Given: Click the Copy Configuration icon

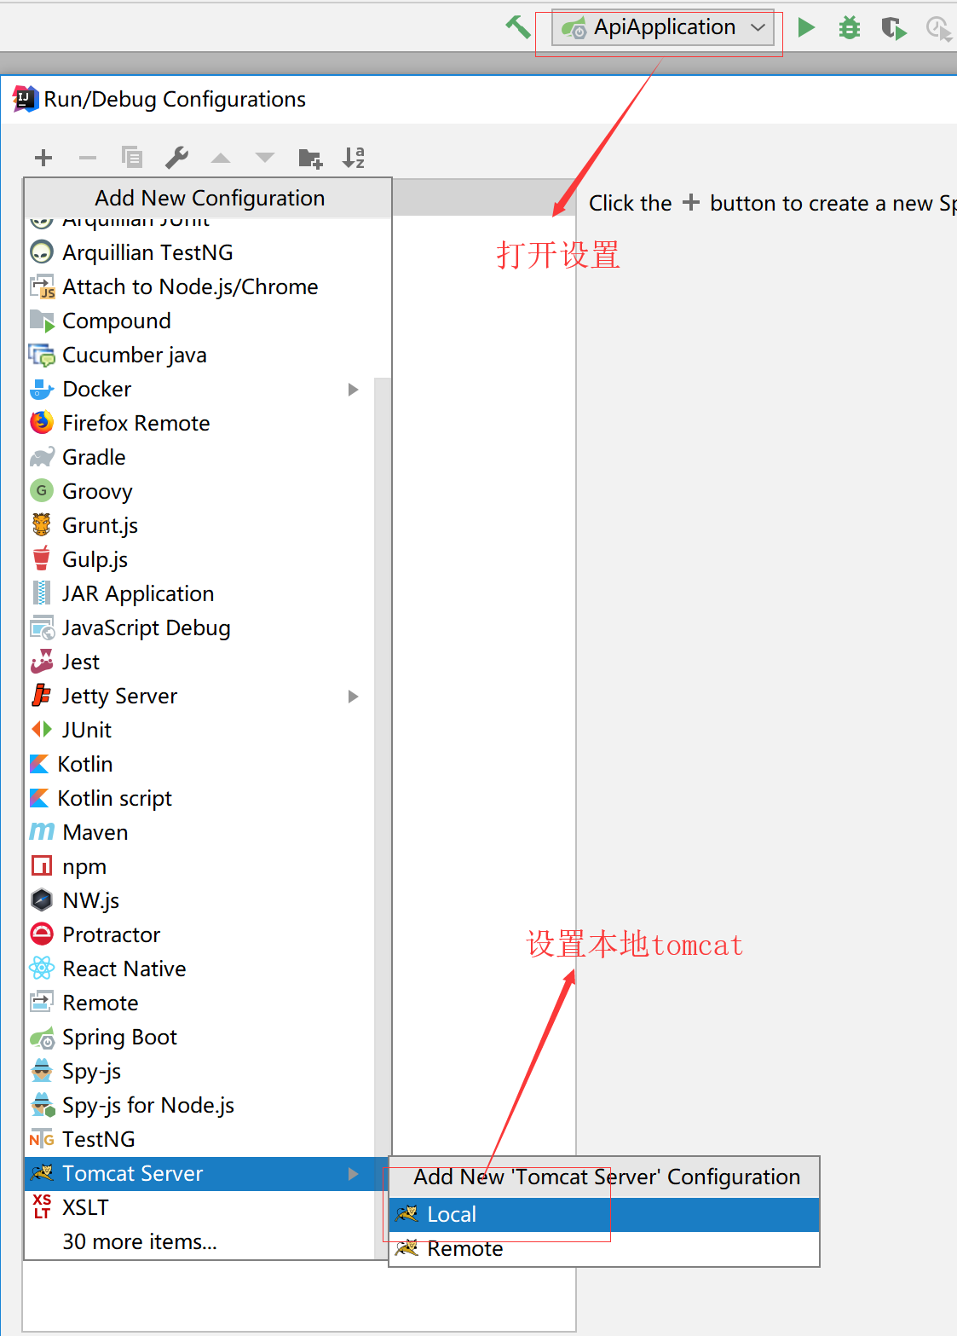Looking at the screenshot, I should (x=132, y=158).
